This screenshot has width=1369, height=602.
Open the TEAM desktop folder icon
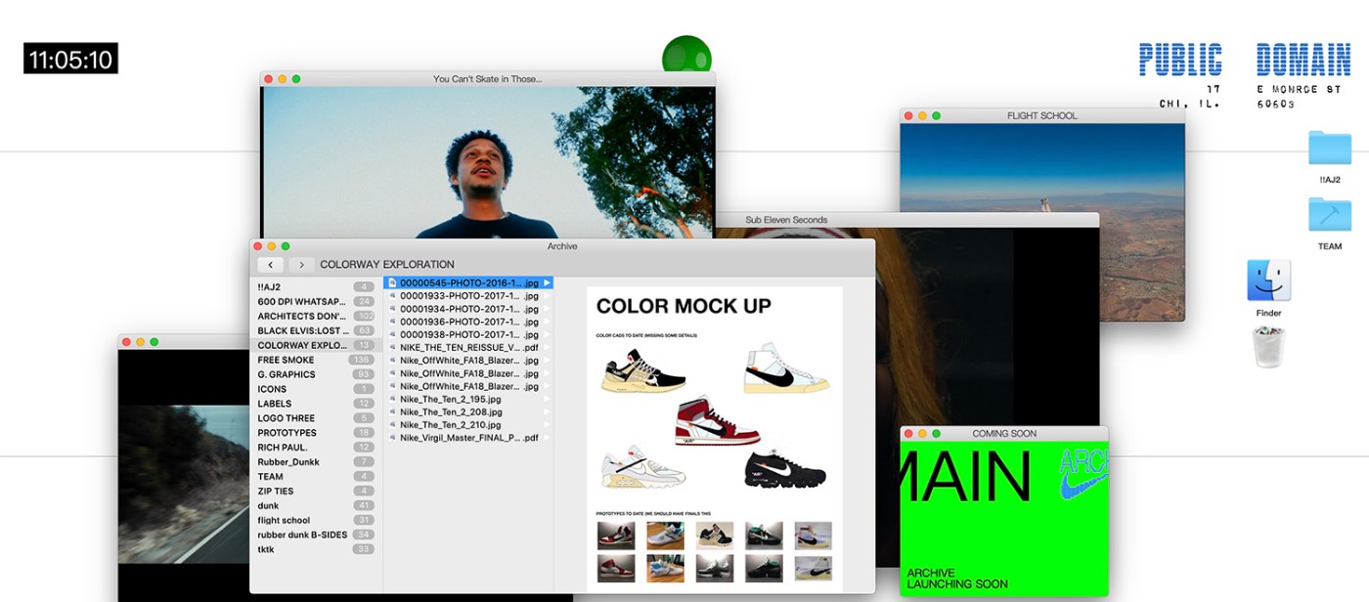pos(1329,215)
